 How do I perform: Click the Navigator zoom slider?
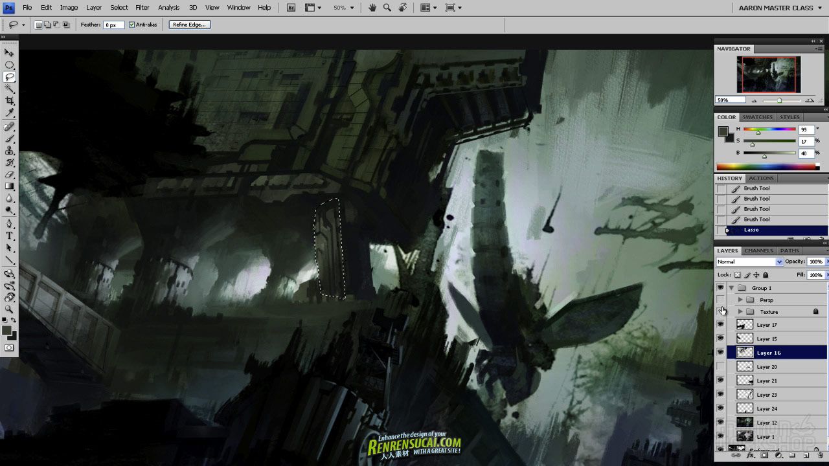780,100
